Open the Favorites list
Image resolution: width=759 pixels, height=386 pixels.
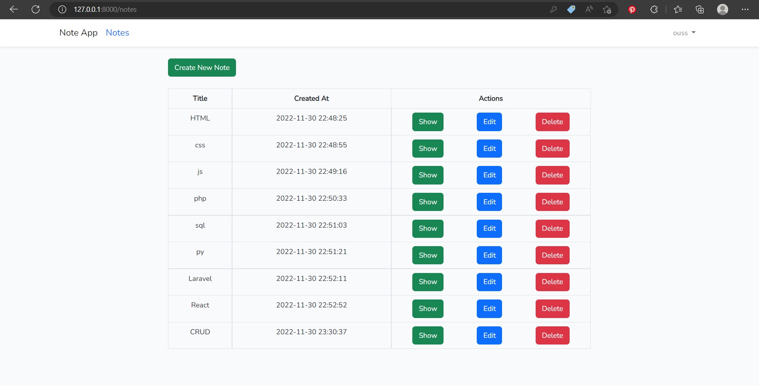click(678, 9)
